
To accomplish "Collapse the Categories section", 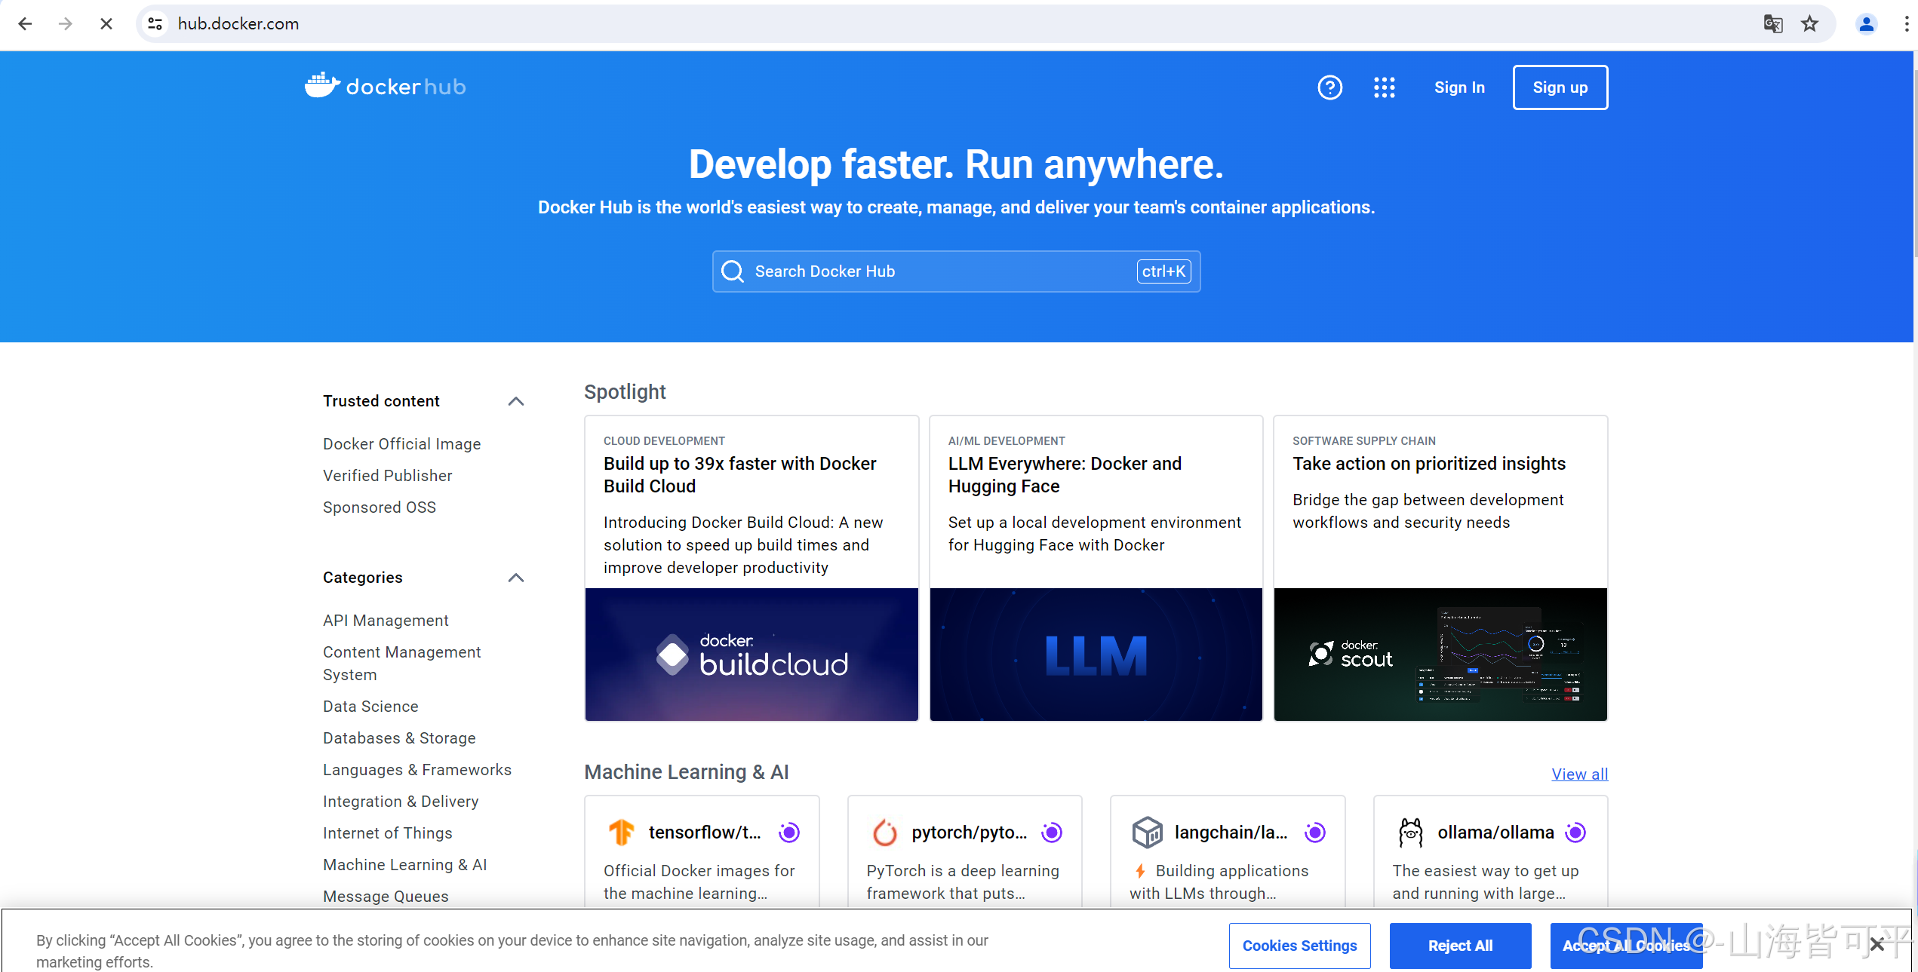I will (516, 578).
